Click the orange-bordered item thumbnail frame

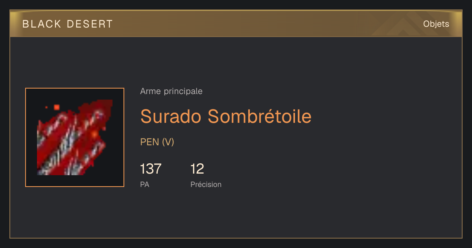click(x=75, y=137)
